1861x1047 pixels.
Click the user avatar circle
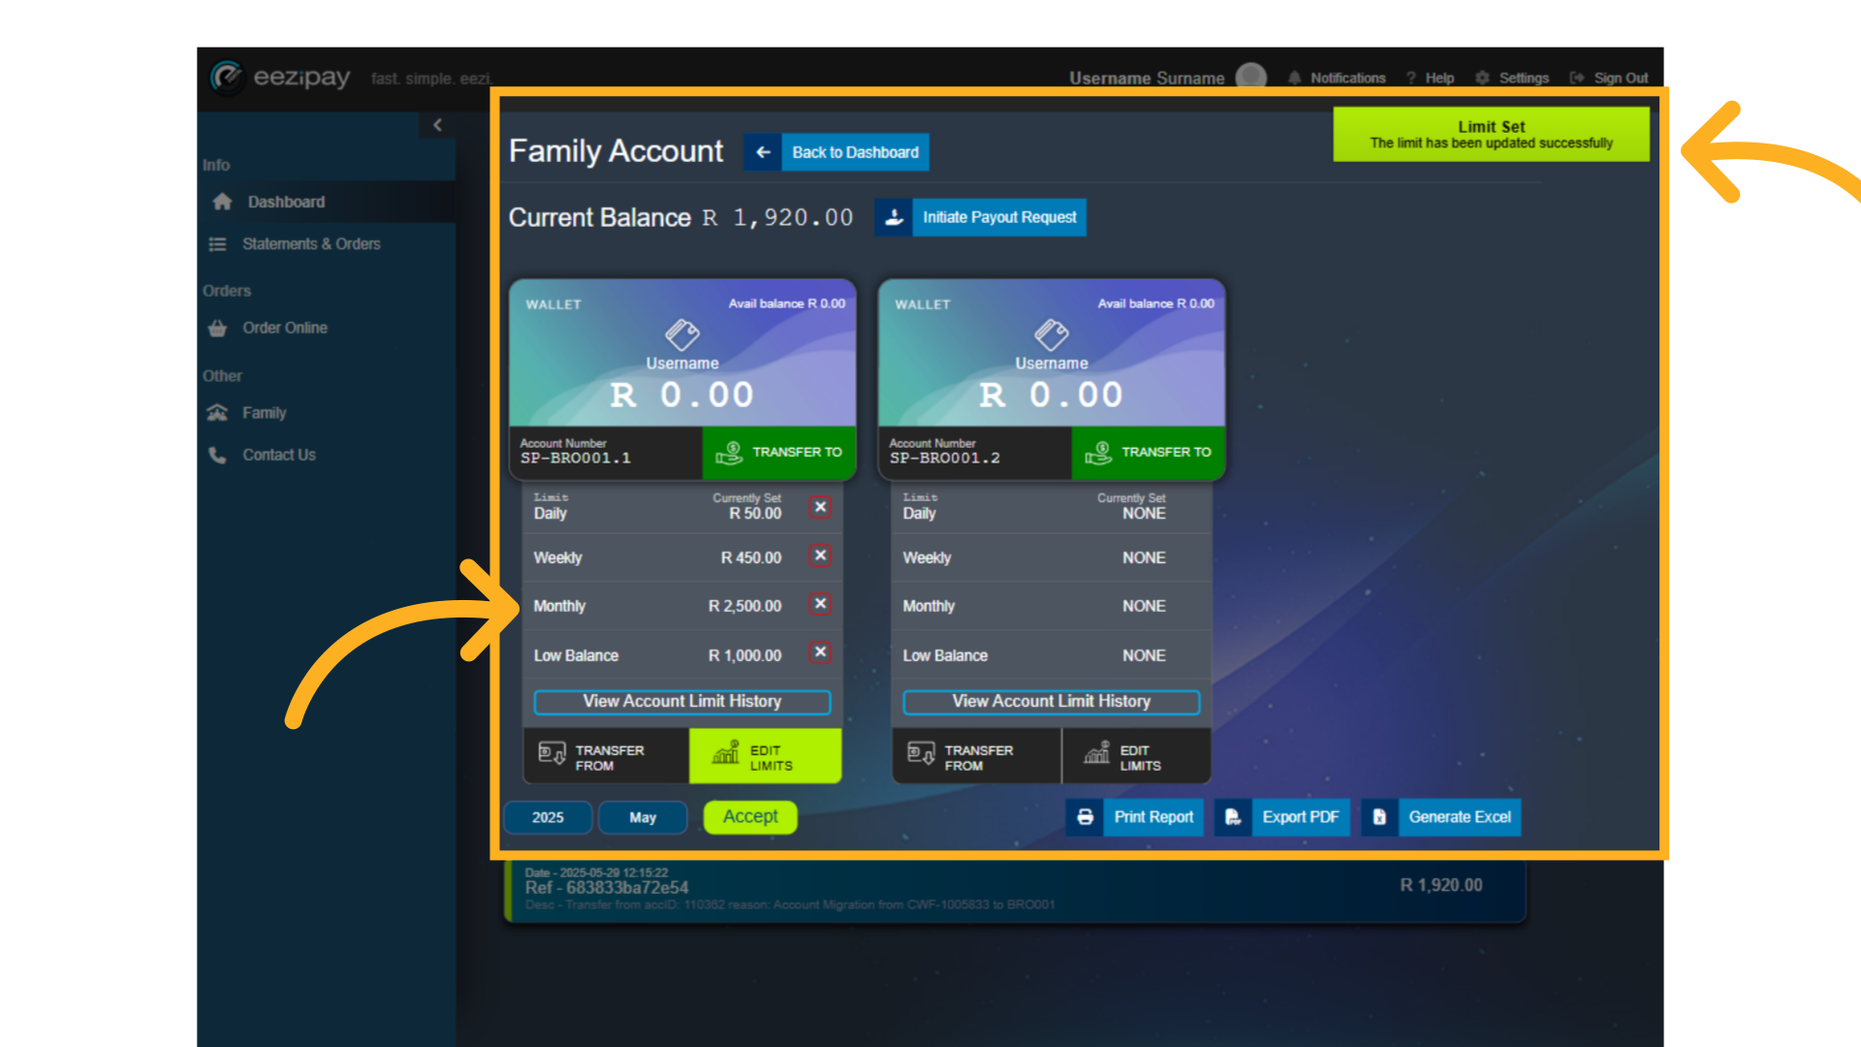(x=1251, y=77)
